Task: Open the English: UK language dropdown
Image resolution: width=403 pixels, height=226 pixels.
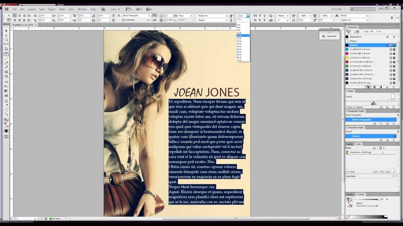Action: 367,20
